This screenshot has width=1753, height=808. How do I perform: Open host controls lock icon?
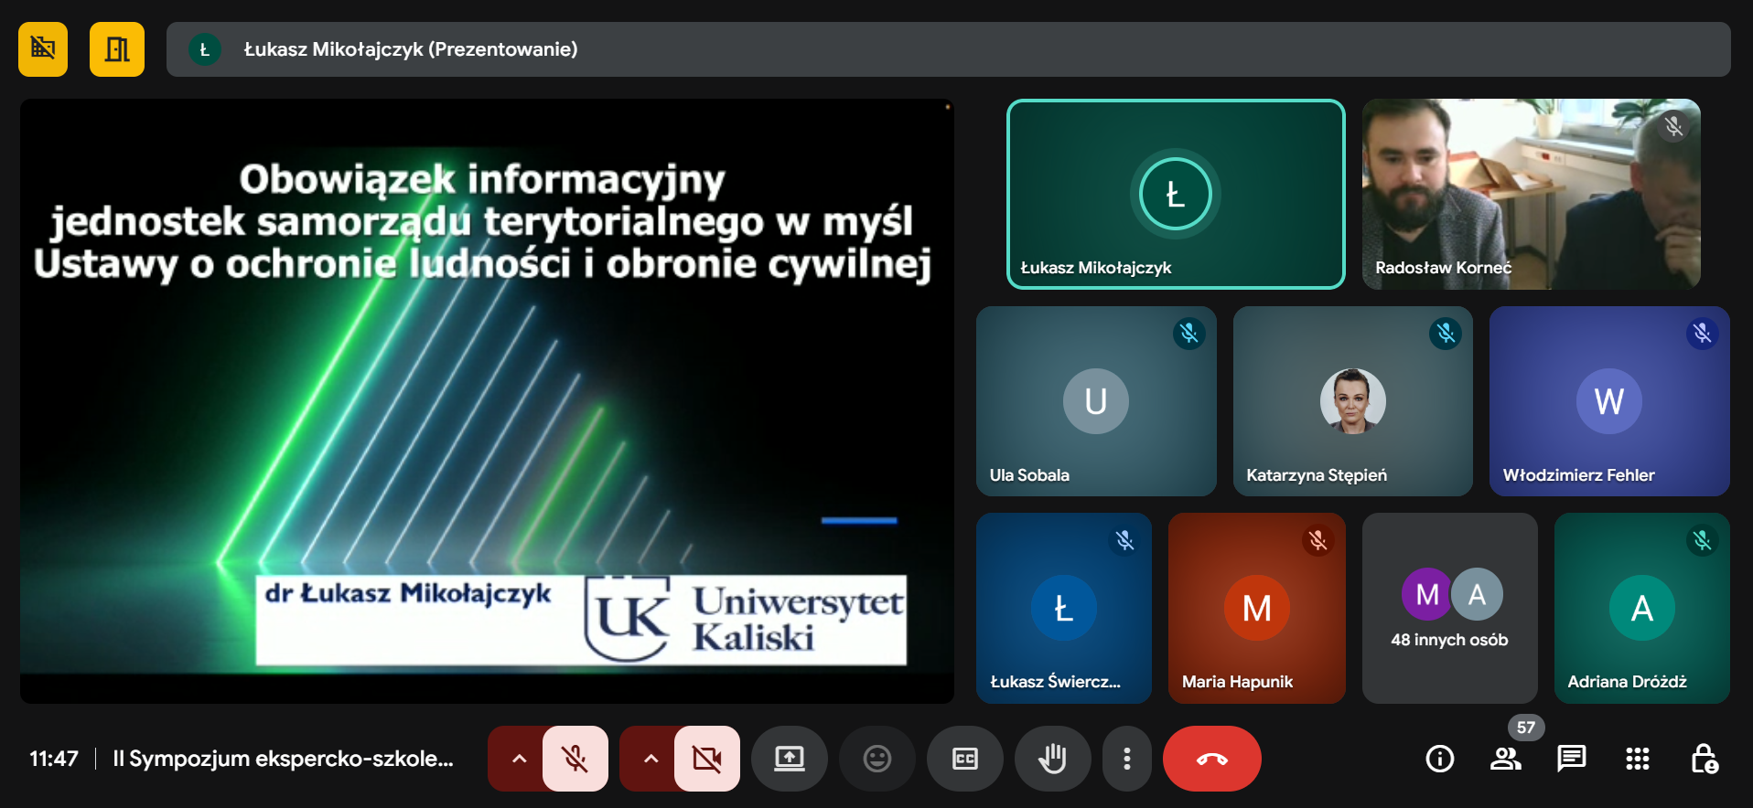pos(1703,759)
